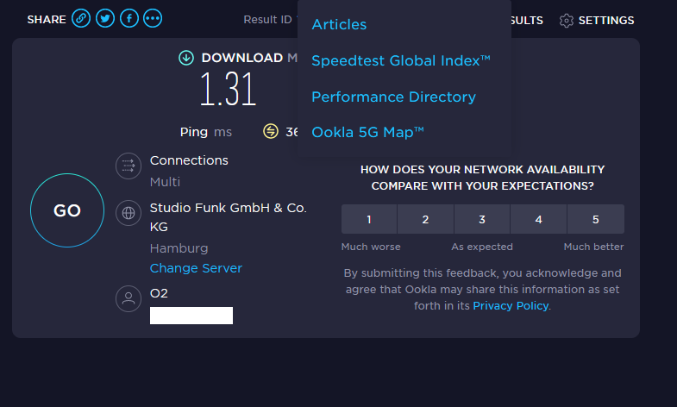Viewport: 677px width, 407px height.
Task: Share result on Facebook
Action: [129, 19]
